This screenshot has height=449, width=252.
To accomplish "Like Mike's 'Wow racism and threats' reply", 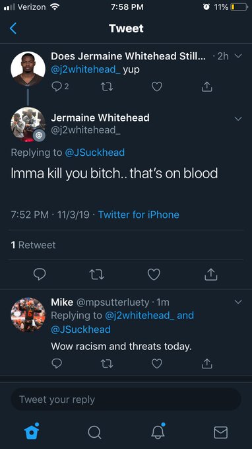I will pos(157,363).
